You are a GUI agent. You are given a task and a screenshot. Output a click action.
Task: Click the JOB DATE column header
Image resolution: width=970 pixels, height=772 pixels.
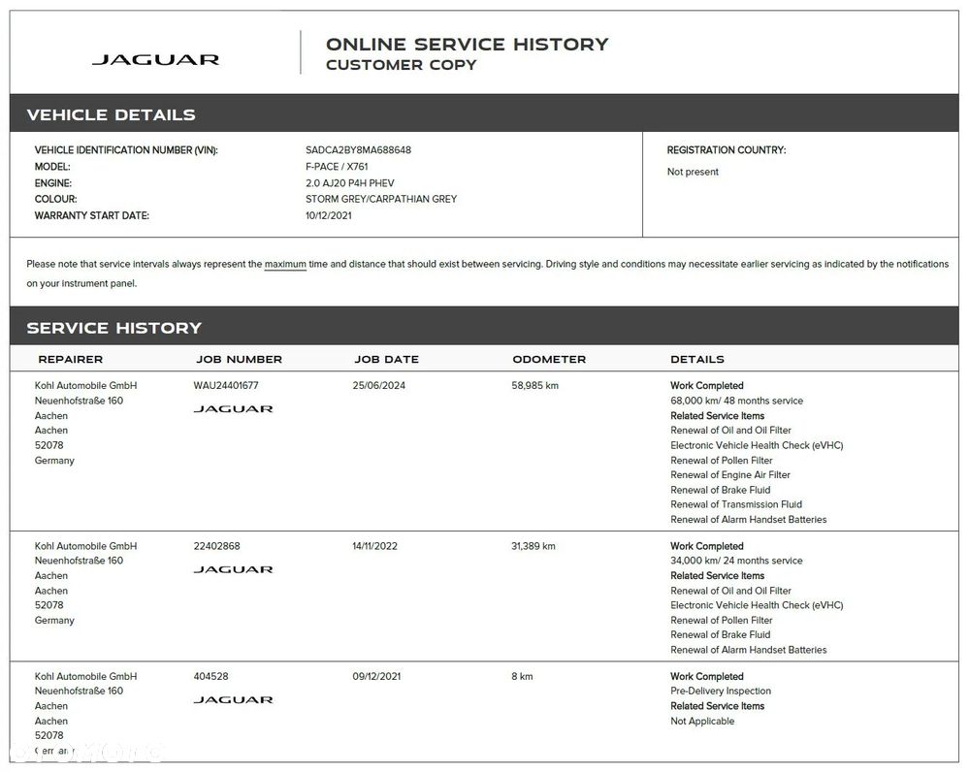click(387, 360)
